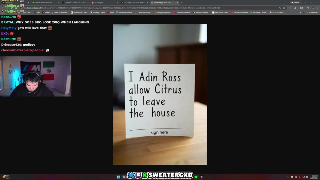Click the Gemini button in title bar

coord(295,2)
